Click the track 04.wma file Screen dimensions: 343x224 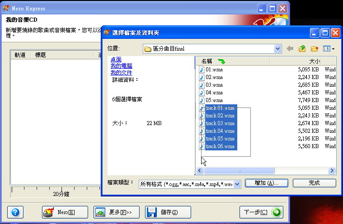coord(220,131)
